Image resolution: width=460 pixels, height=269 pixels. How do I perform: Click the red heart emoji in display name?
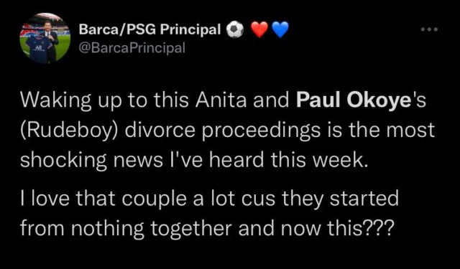coord(259,30)
